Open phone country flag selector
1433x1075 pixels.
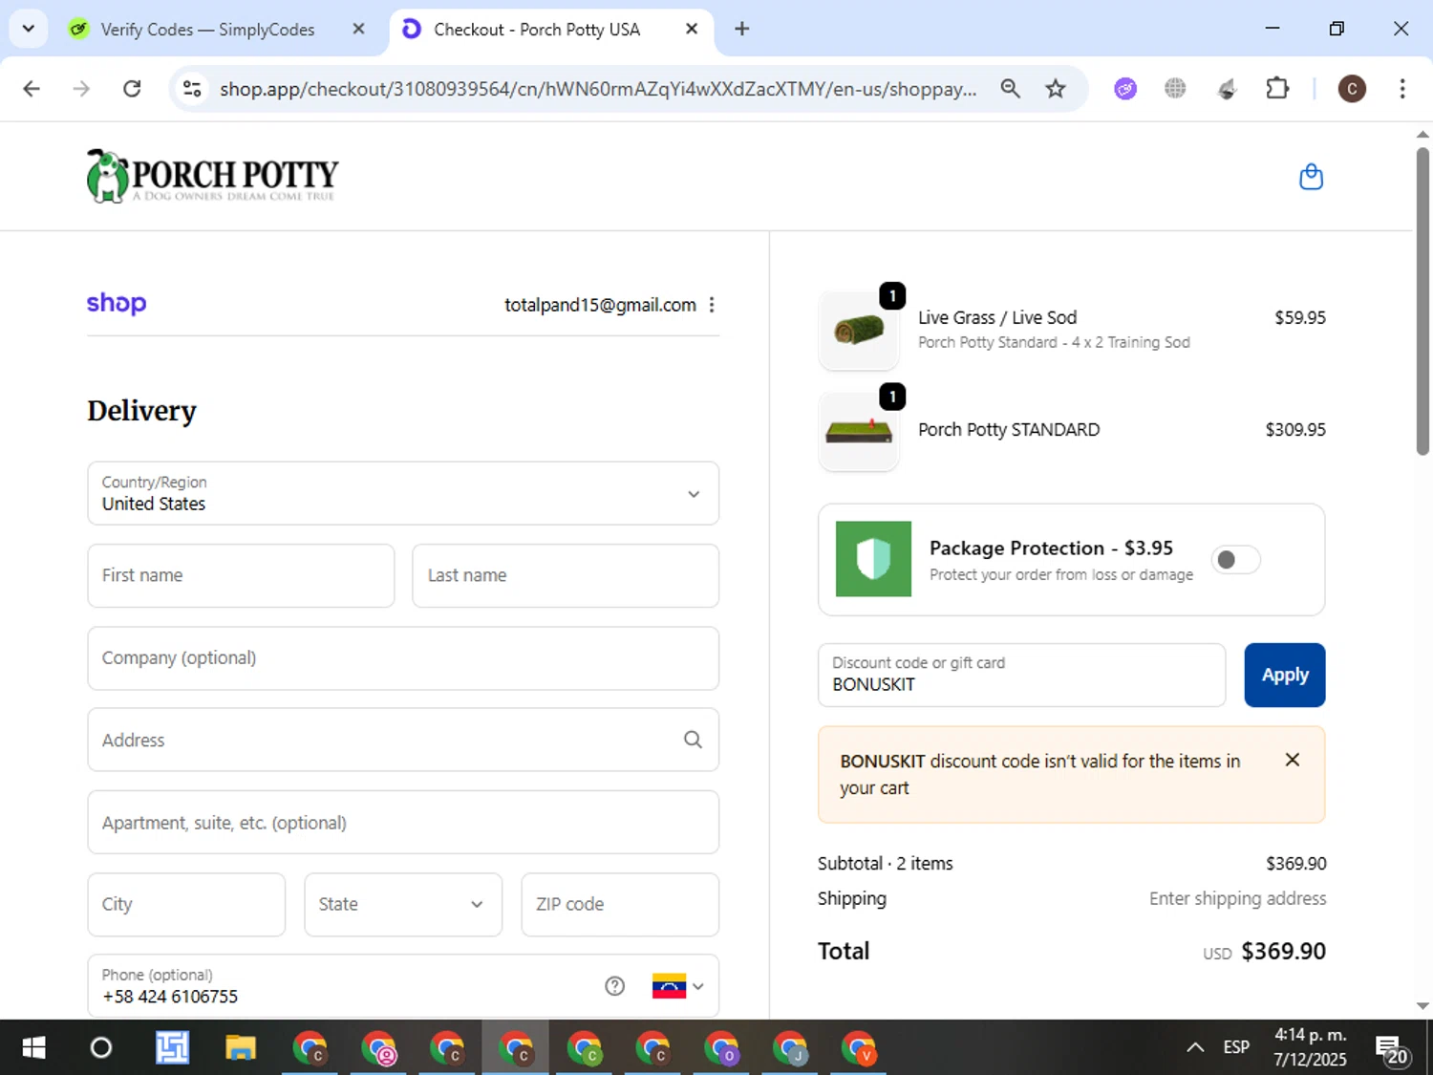point(677,986)
